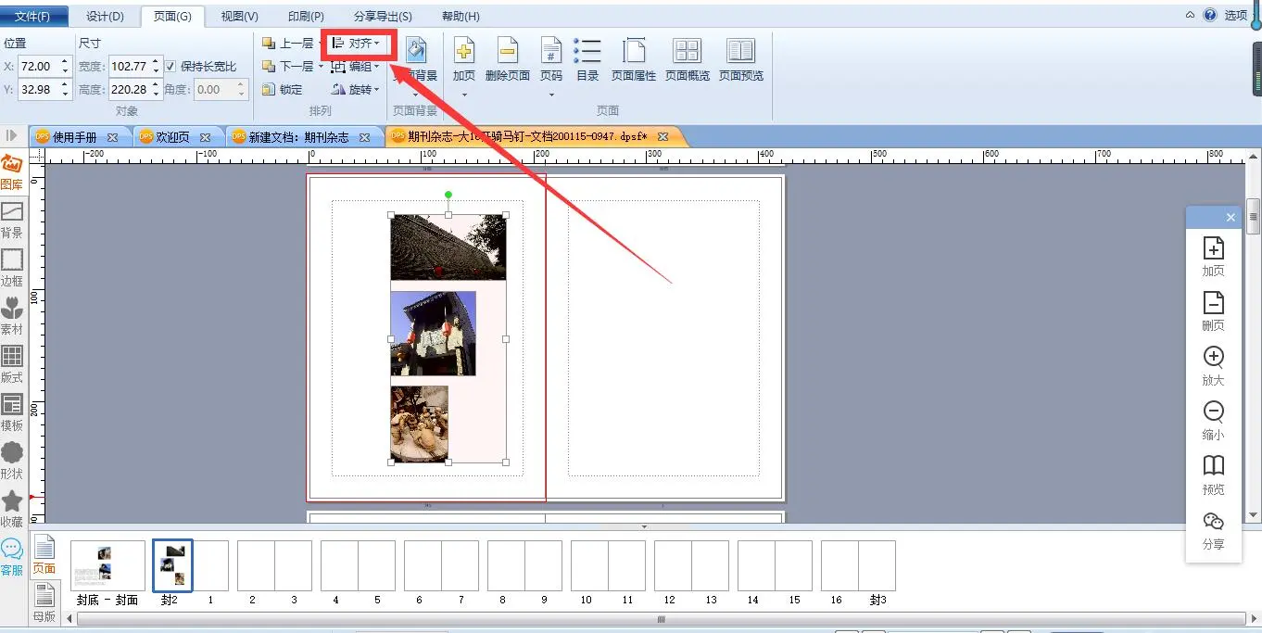Click the 高度 height input field
This screenshot has height=633, width=1262.
point(129,90)
